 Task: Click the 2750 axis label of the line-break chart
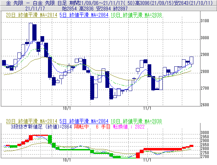pos(205,153)
